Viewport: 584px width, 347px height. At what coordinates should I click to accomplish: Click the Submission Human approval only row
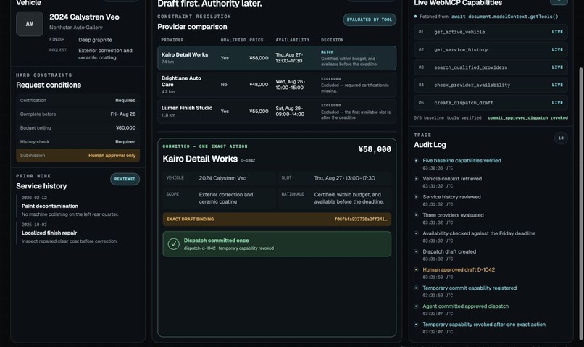coord(78,156)
